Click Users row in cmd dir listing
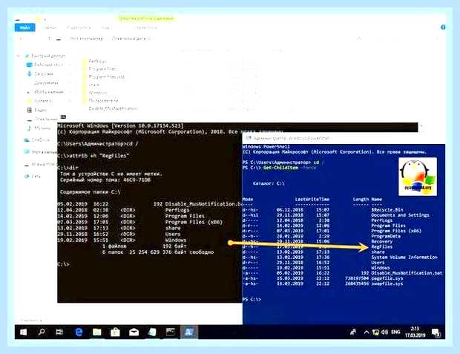The width and height of the screenshot is (460, 354). point(119,234)
